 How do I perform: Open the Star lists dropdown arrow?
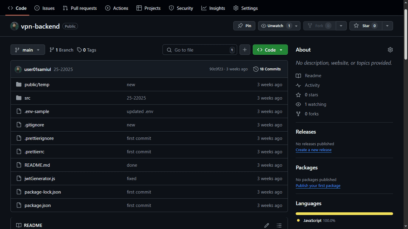[x=387, y=26]
